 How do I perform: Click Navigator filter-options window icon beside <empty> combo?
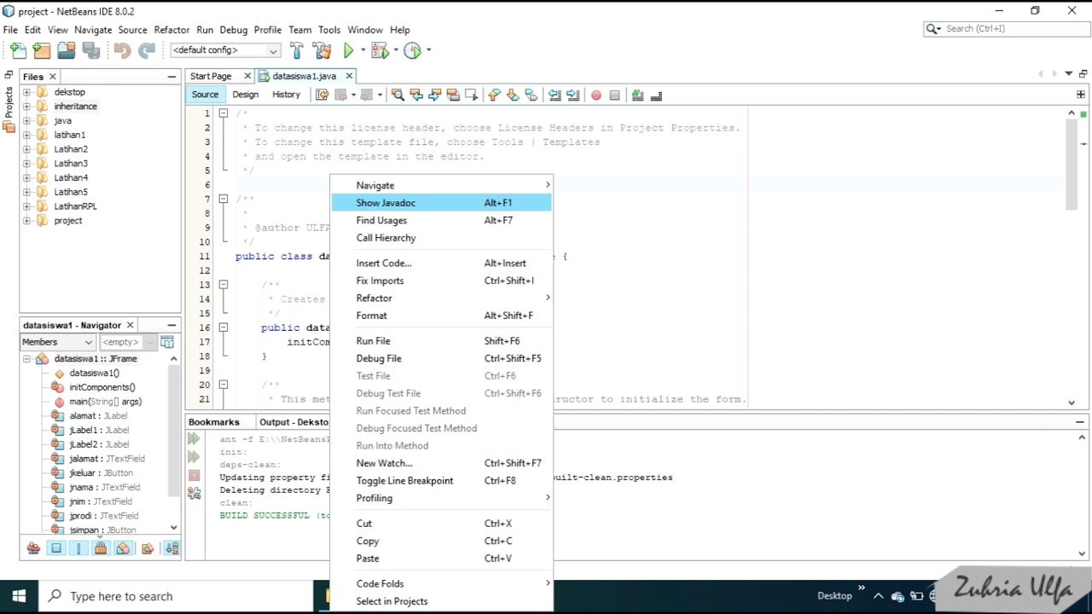point(167,342)
